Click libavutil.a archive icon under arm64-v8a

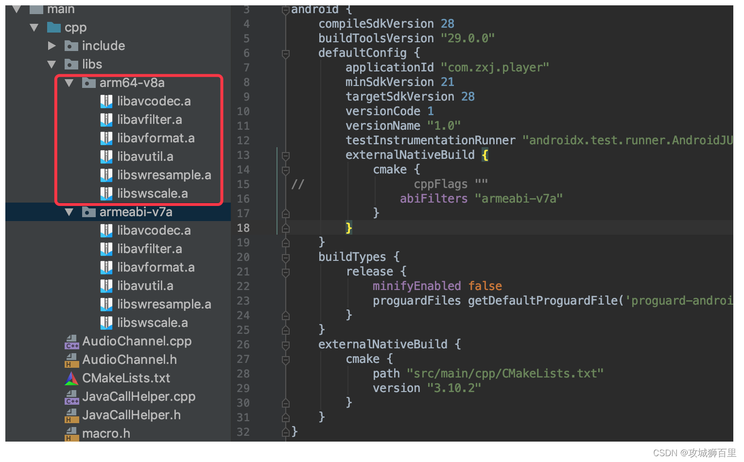click(x=106, y=156)
